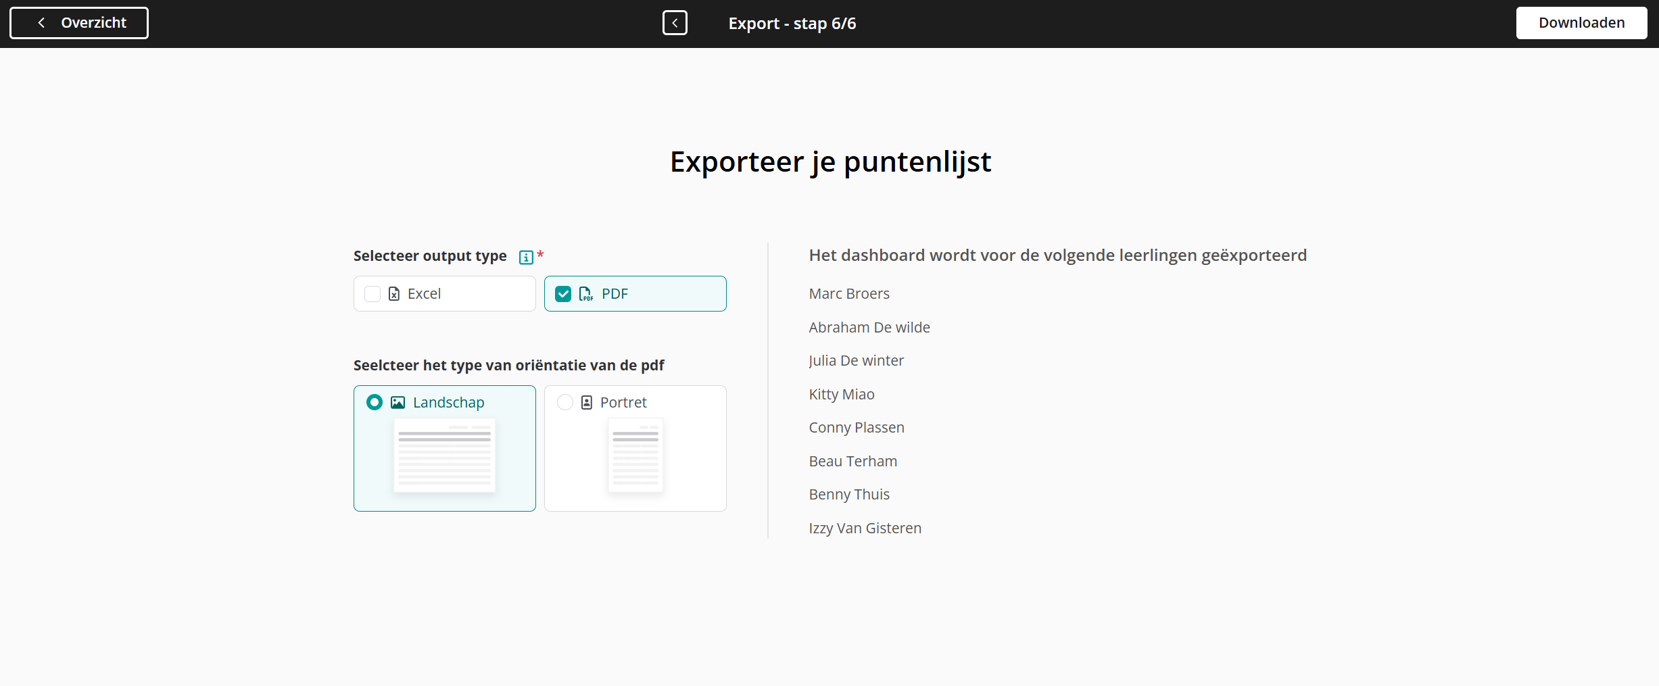Click the Selecteer output type label
Screen dimensions: 1659x686
(x=430, y=256)
